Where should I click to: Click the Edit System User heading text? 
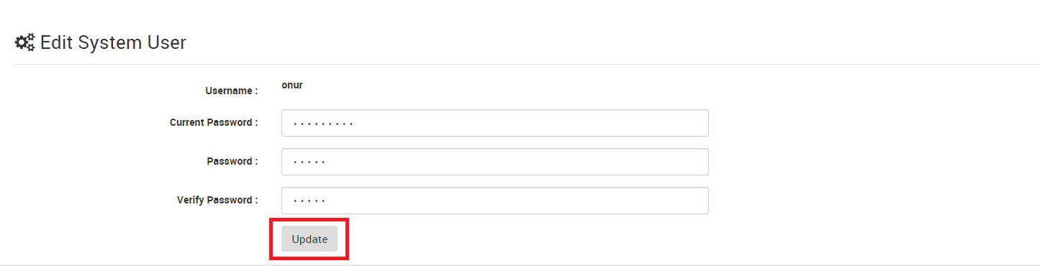point(113,43)
